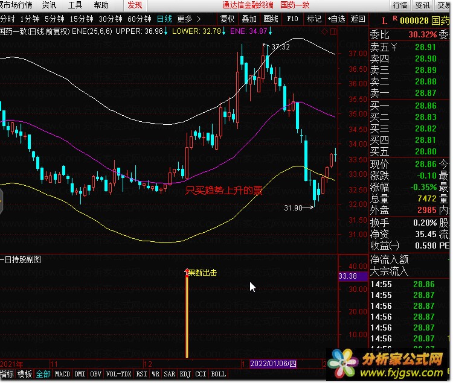Expand 更多 period options
Viewport: 453px width, 383px height.
[188, 19]
